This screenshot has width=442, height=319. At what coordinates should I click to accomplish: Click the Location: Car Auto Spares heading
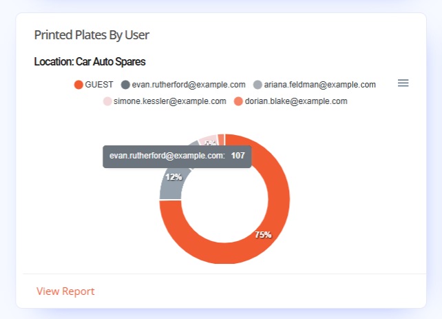click(x=90, y=61)
